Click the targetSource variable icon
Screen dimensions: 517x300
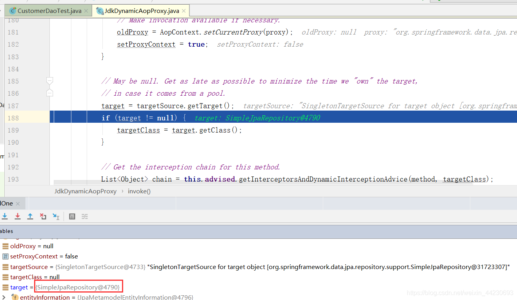[x=5, y=267]
